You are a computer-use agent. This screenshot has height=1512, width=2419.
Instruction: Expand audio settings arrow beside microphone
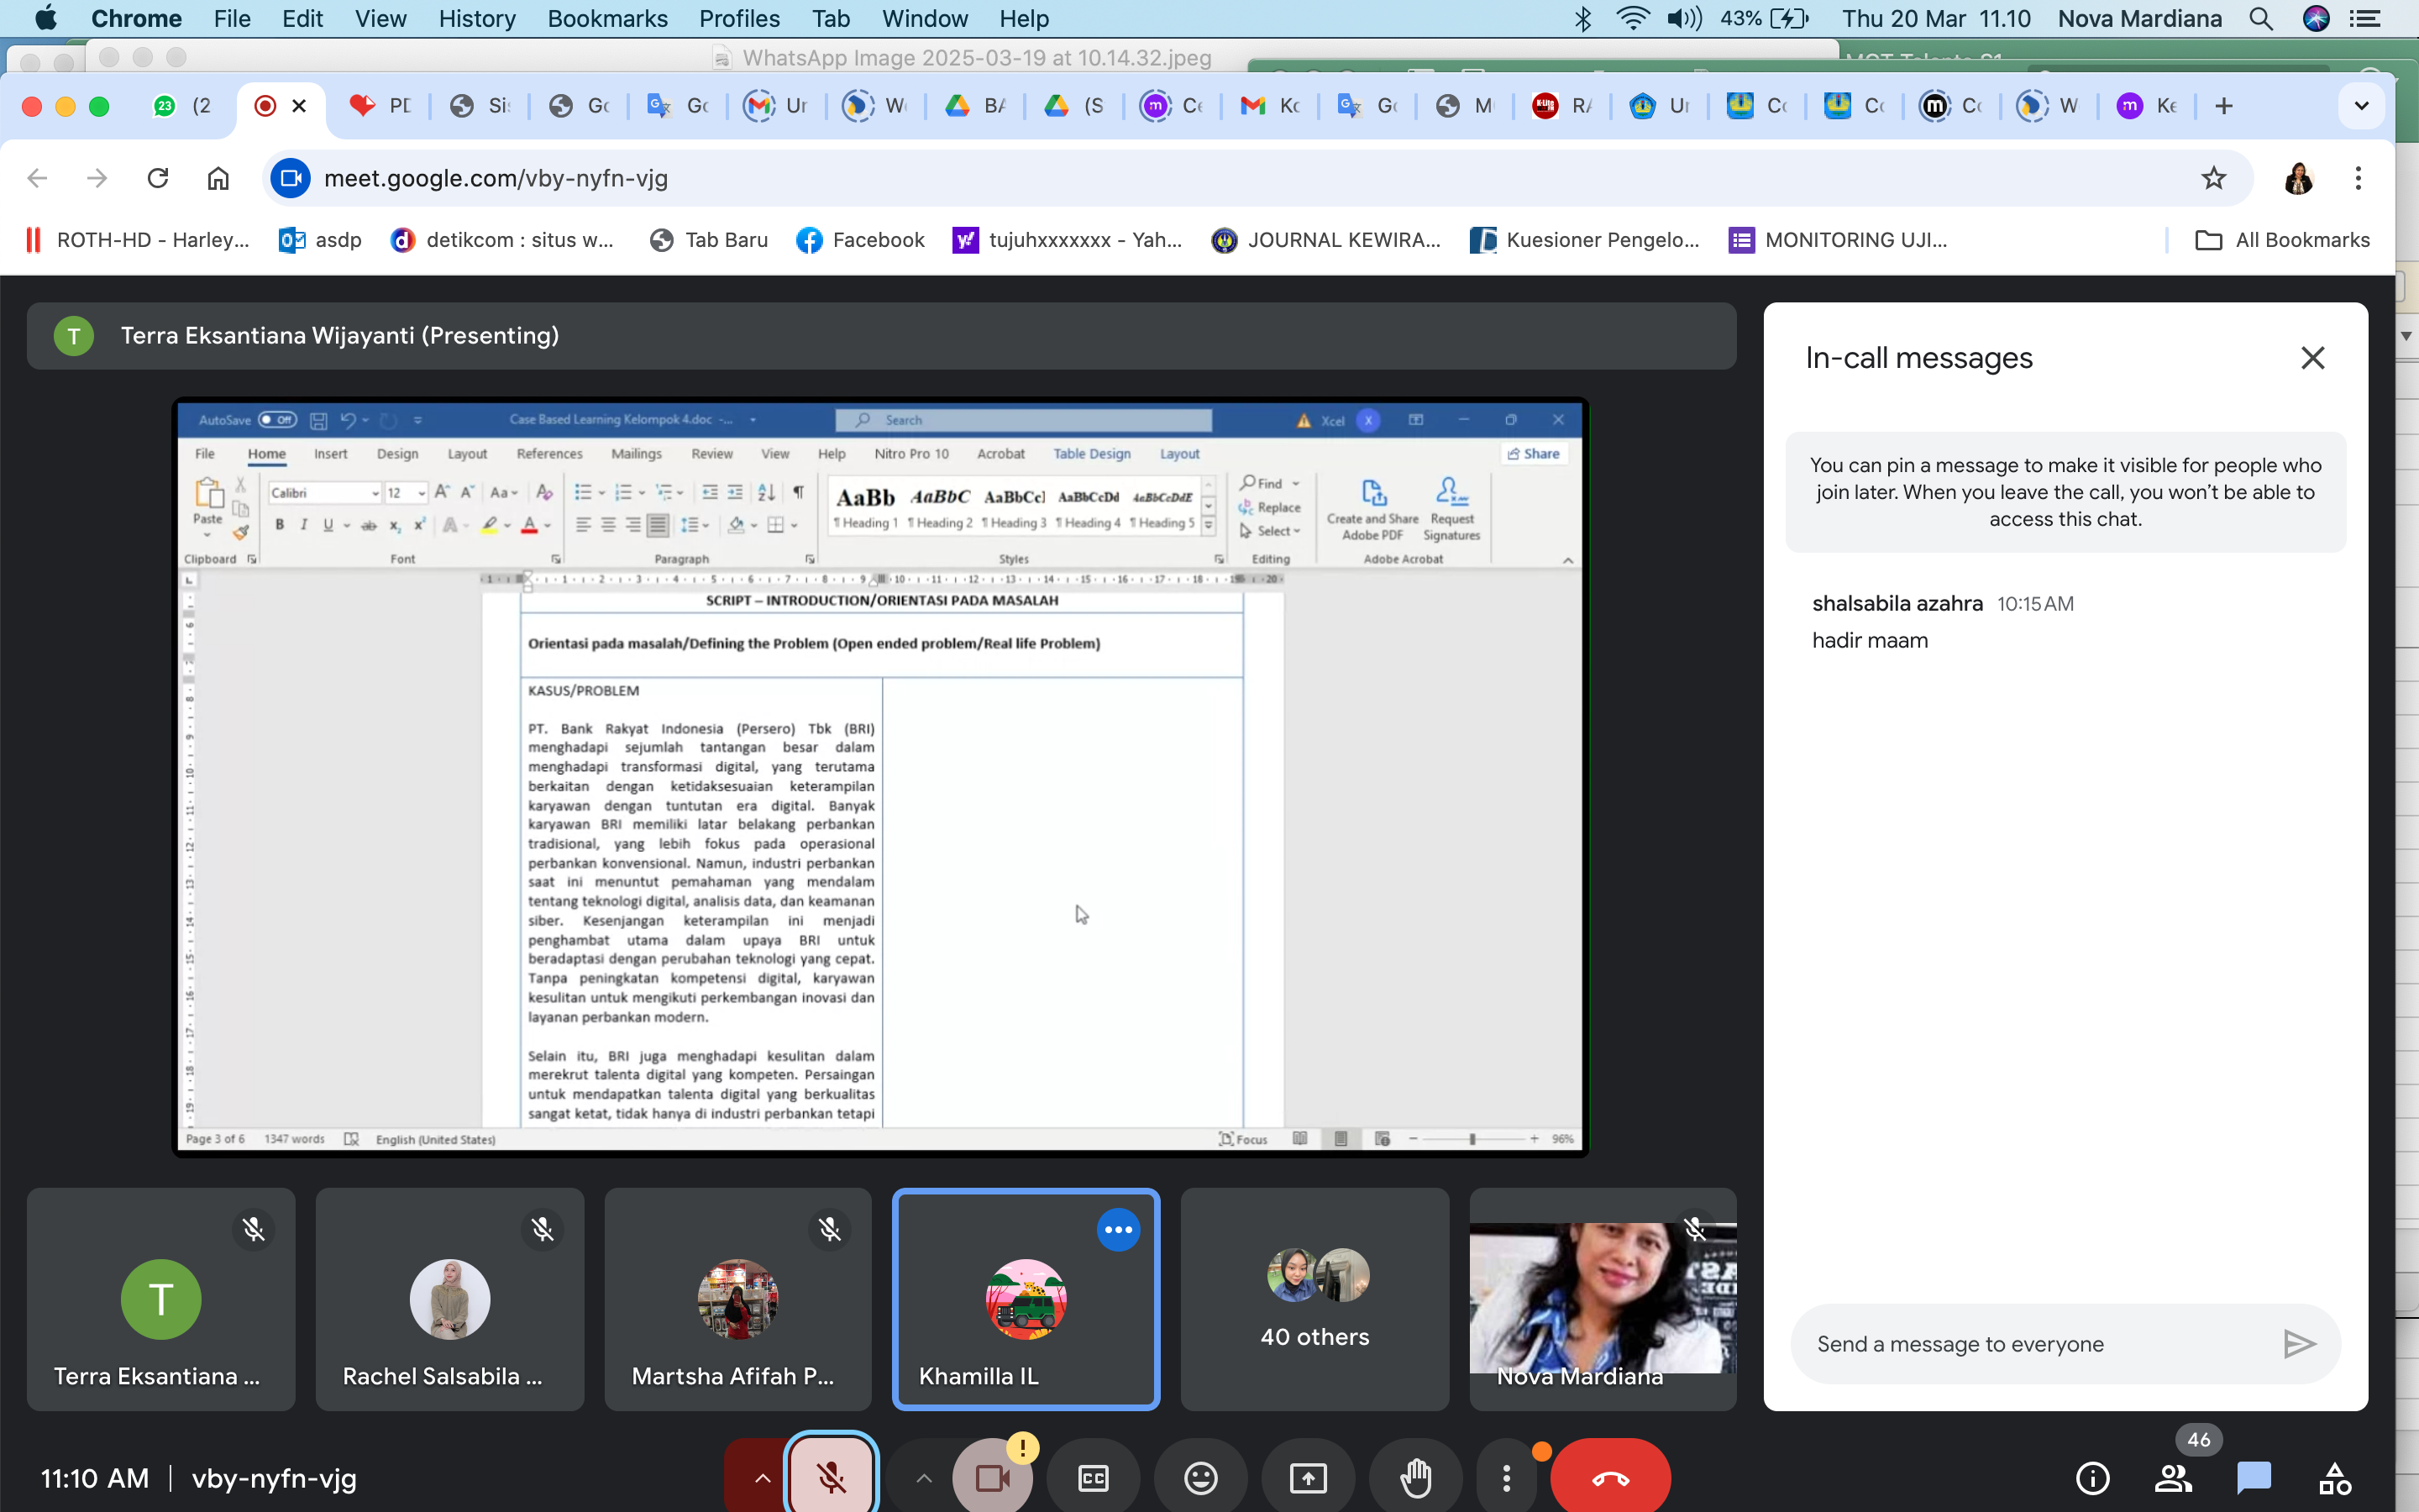pos(762,1478)
